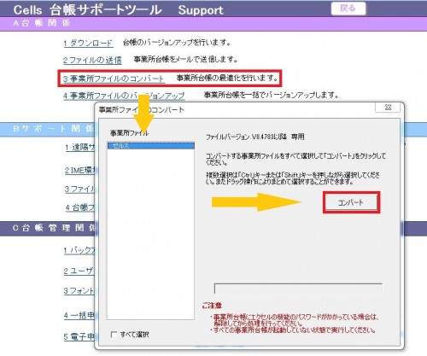Screen dimensions: 427x356
Task: Open 4 事業所ファイルのバージョンアップ link
Action: point(124,96)
